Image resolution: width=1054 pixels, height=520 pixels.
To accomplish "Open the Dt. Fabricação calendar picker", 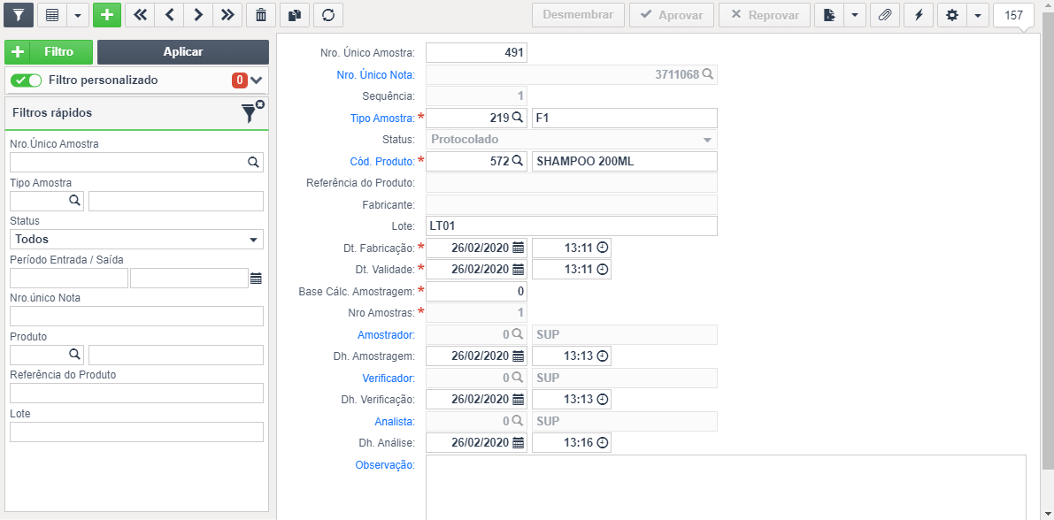I will (x=518, y=248).
